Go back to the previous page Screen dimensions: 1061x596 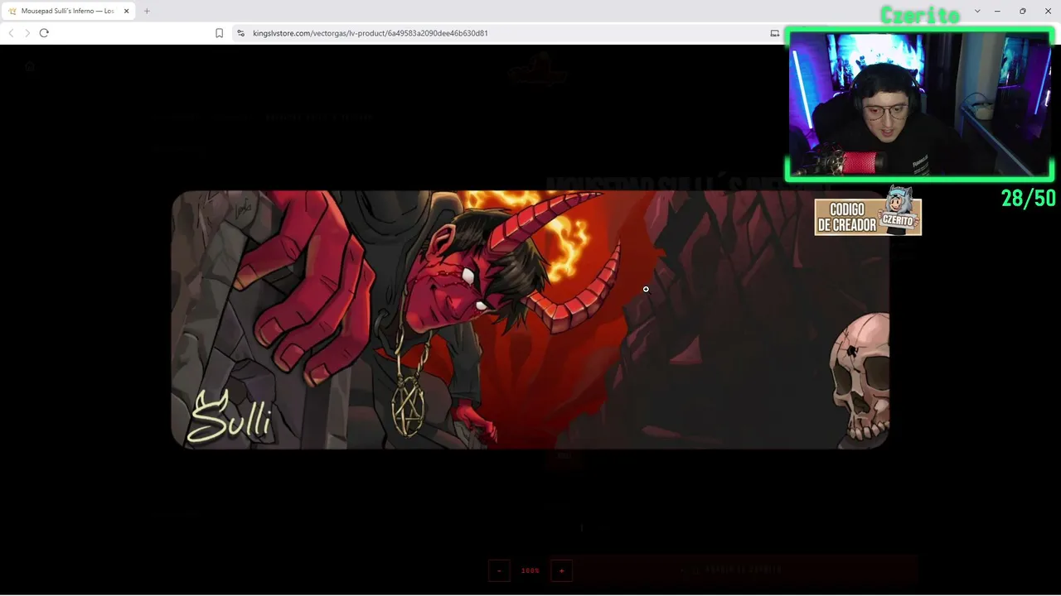click(x=11, y=33)
